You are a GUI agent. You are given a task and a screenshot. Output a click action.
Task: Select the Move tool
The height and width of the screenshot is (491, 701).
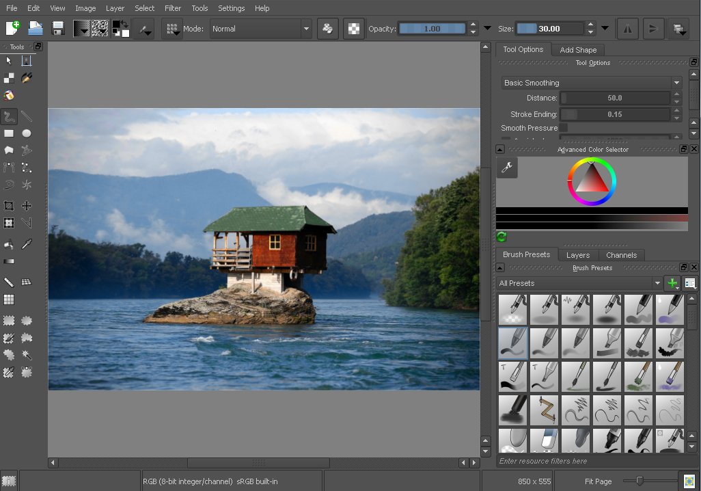[x=27, y=206]
